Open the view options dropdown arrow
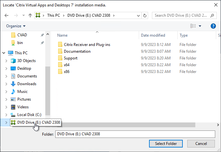This screenshot has width=221, height=152. pyautogui.click(x=200, y=26)
